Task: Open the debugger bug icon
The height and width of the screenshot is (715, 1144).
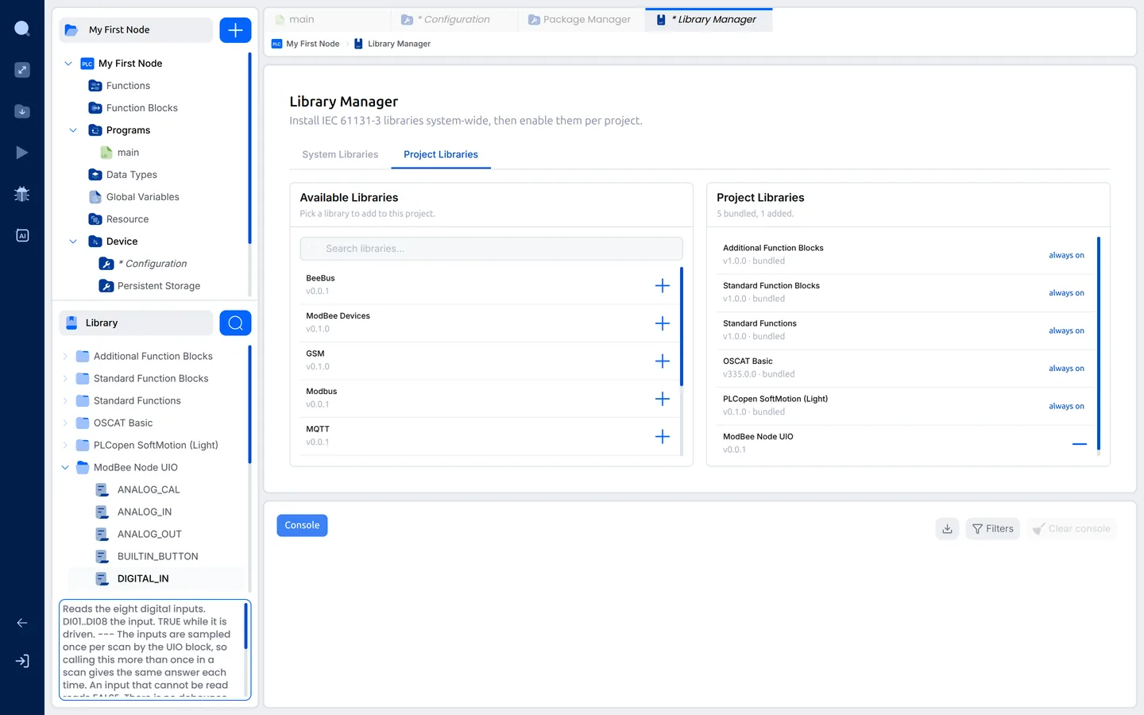Action: pyautogui.click(x=22, y=194)
